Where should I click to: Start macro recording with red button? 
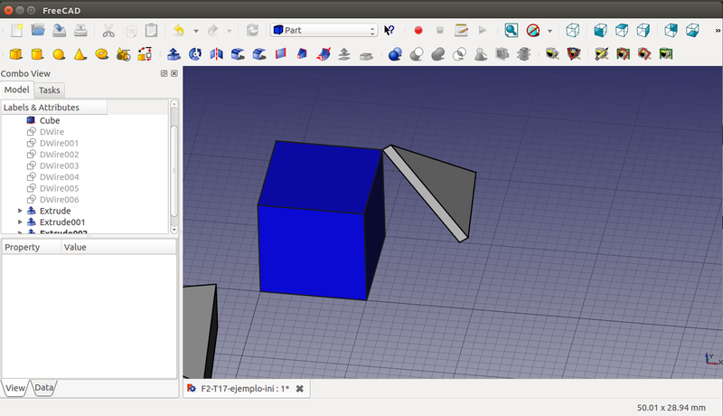[x=418, y=30]
